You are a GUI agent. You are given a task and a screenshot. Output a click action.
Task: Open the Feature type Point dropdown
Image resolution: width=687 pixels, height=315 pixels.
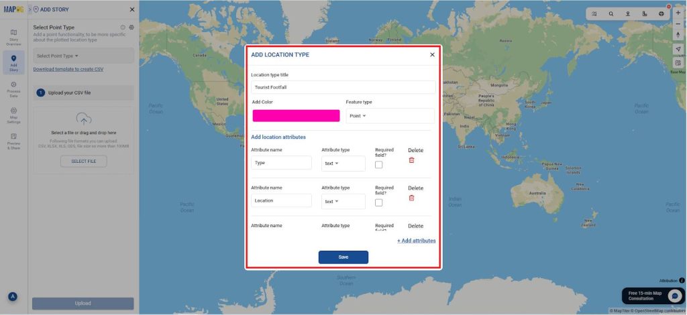(x=389, y=116)
